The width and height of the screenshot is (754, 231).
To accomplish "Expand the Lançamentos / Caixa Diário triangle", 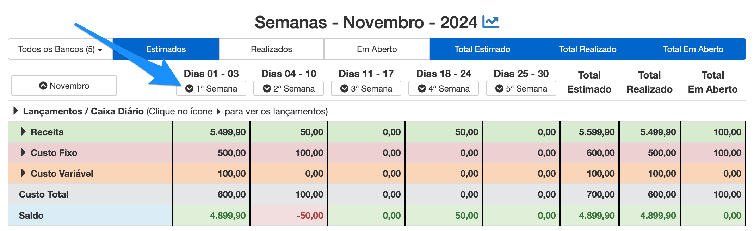I will coord(16,111).
